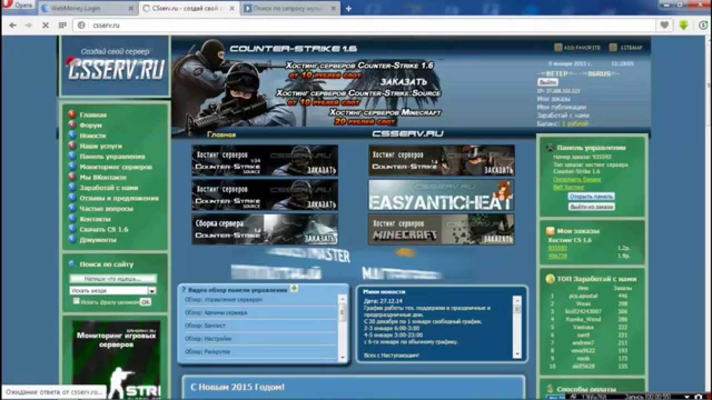This screenshot has width=712, height=400.
Task: Toggle the Искать фразу целиком checkbox
Action: 77,301
